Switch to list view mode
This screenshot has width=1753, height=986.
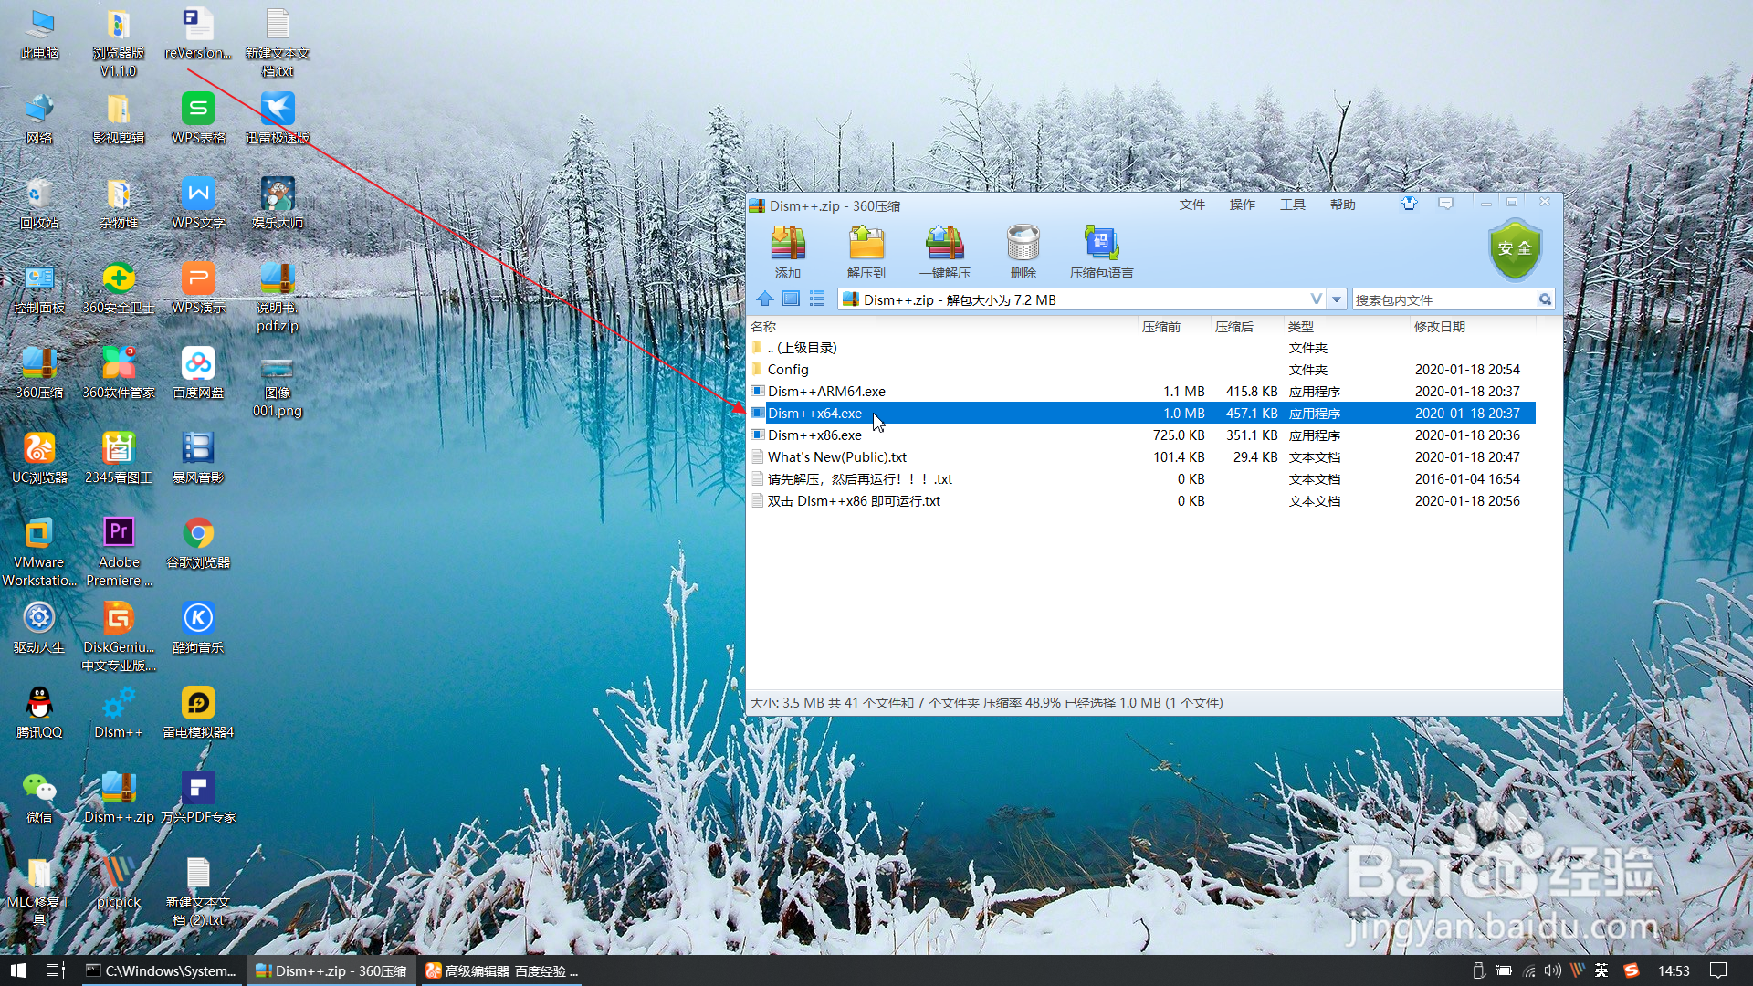click(817, 299)
